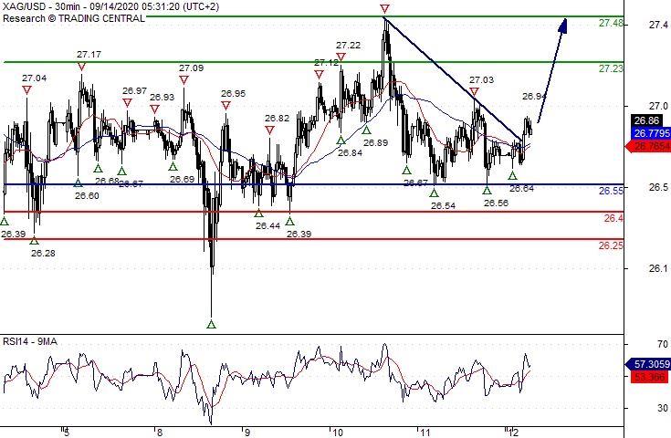
Task: Click the XAG/USD 30min chart title
Action: pos(110,6)
